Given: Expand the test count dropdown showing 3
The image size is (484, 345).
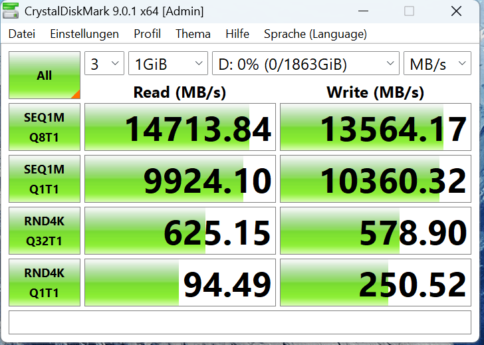Looking at the screenshot, I should coord(104,63).
